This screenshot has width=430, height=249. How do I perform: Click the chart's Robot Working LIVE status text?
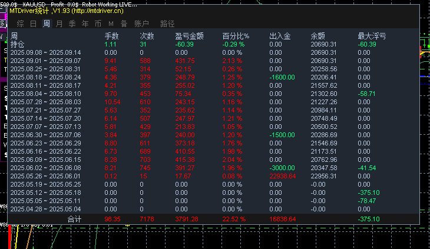pos(110,4)
